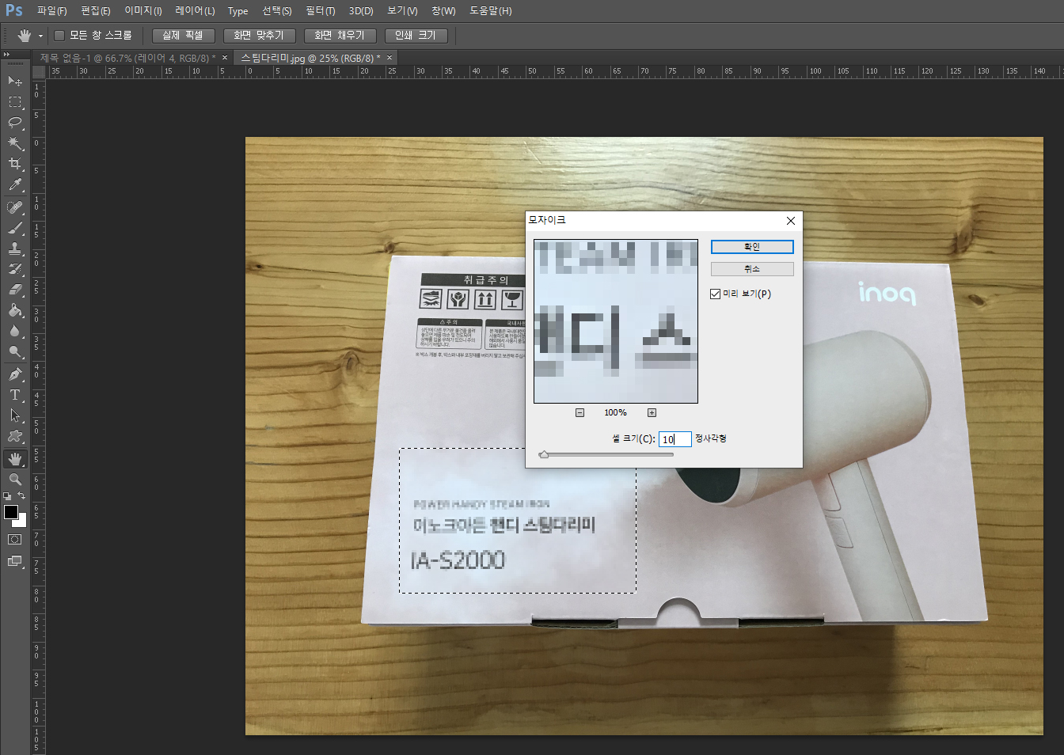Select the Move tool
1064x755 pixels.
coord(15,81)
